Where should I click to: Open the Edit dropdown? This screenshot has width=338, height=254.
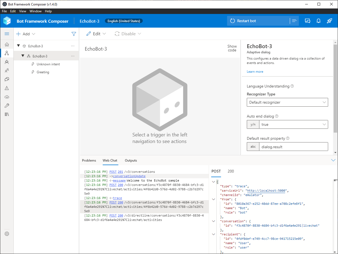tap(96, 34)
